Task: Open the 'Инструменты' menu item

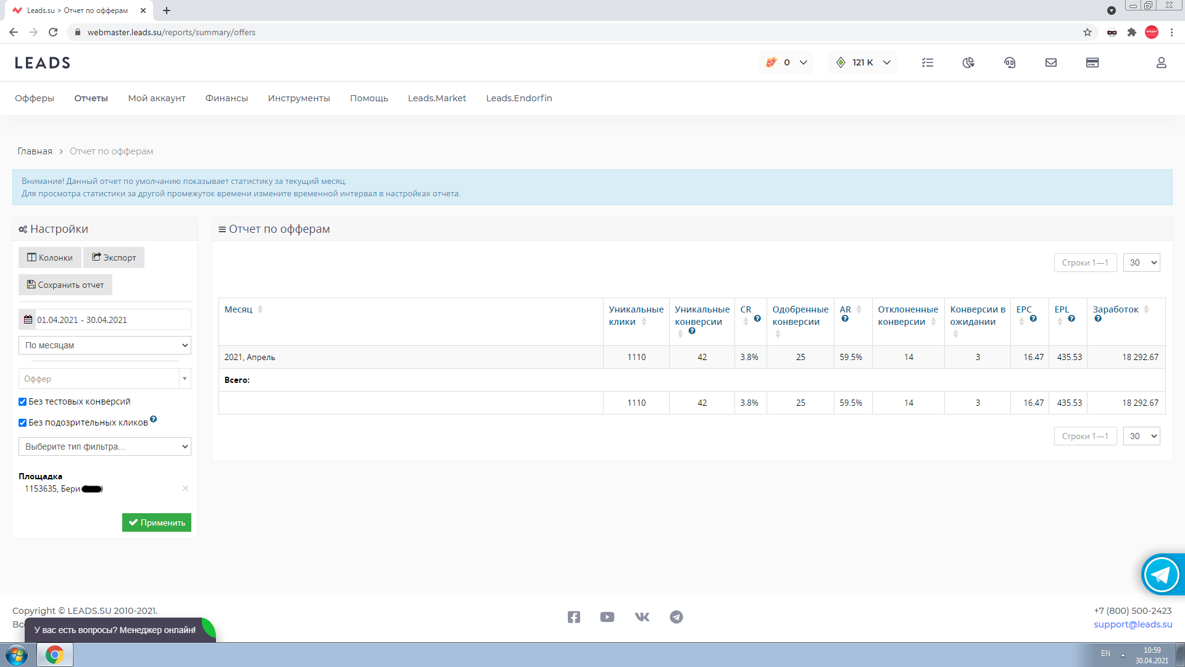Action: coord(299,98)
